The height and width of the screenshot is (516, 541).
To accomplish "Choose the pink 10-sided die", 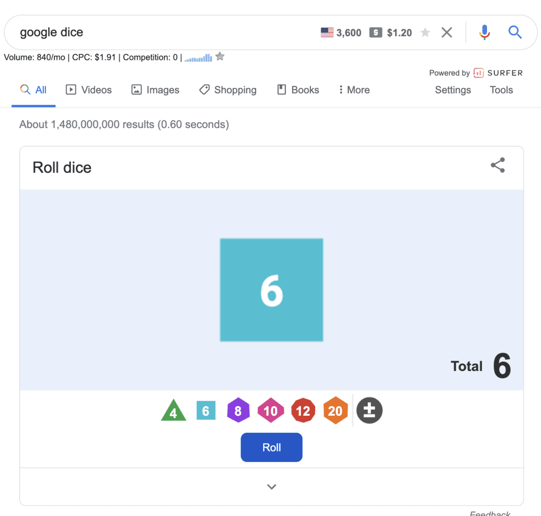I will (271, 410).
